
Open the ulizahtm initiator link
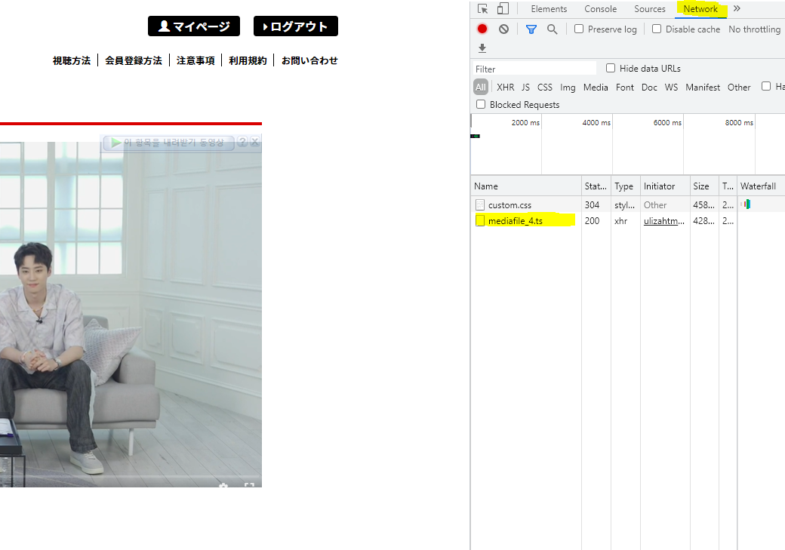pyautogui.click(x=663, y=221)
